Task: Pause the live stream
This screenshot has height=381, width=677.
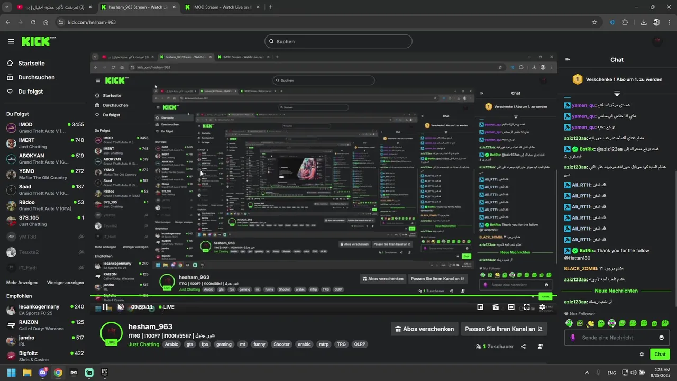Action: pos(105,307)
